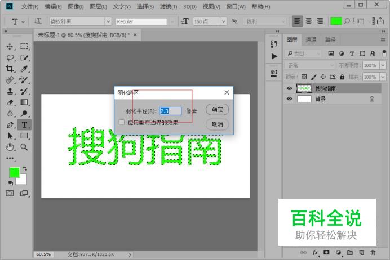This screenshot has height=260, width=390.
Task: Select the Dodge tool
Action: pos(24,114)
